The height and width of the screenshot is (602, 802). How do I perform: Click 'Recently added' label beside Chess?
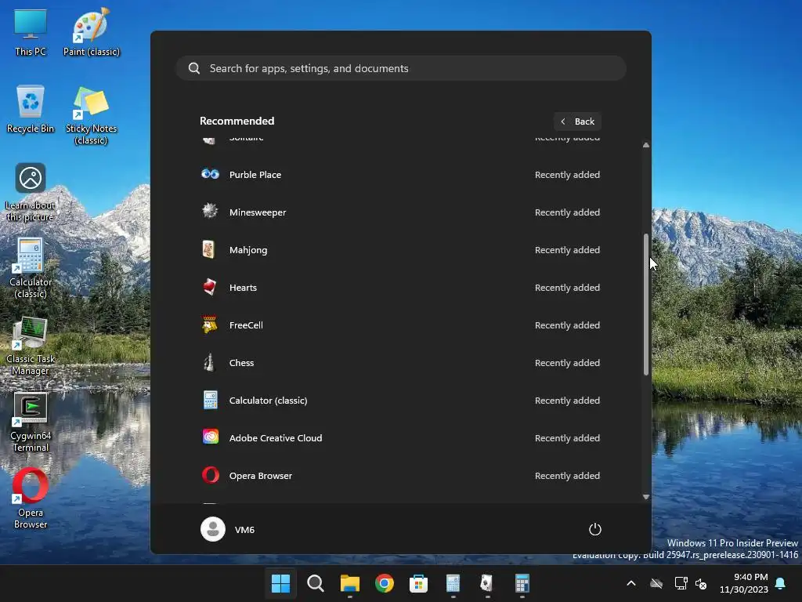tap(567, 362)
